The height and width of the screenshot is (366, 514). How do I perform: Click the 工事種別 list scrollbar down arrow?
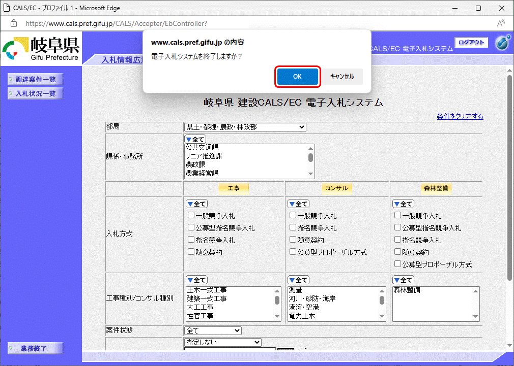(277, 316)
